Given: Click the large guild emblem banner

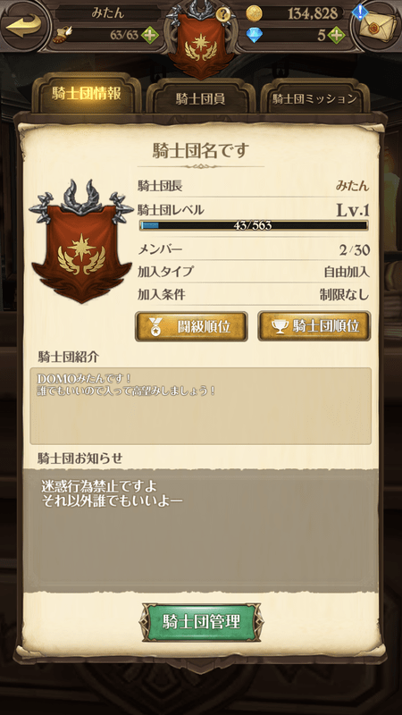Looking at the screenshot, I should [78, 241].
